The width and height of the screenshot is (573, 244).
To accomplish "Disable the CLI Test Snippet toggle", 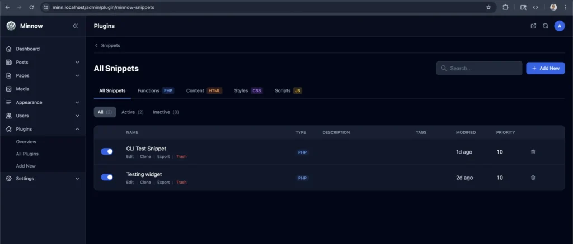I will [107, 151].
